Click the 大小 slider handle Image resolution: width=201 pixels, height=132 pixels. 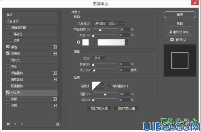[x=94, y=70]
